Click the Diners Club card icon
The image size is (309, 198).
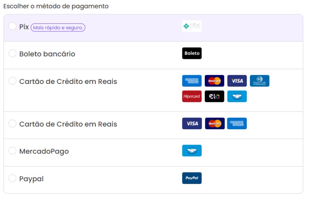click(x=259, y=81)
